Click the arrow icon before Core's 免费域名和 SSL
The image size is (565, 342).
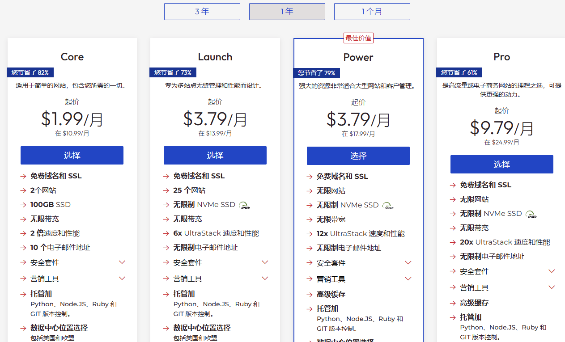(x=23, y=176)
